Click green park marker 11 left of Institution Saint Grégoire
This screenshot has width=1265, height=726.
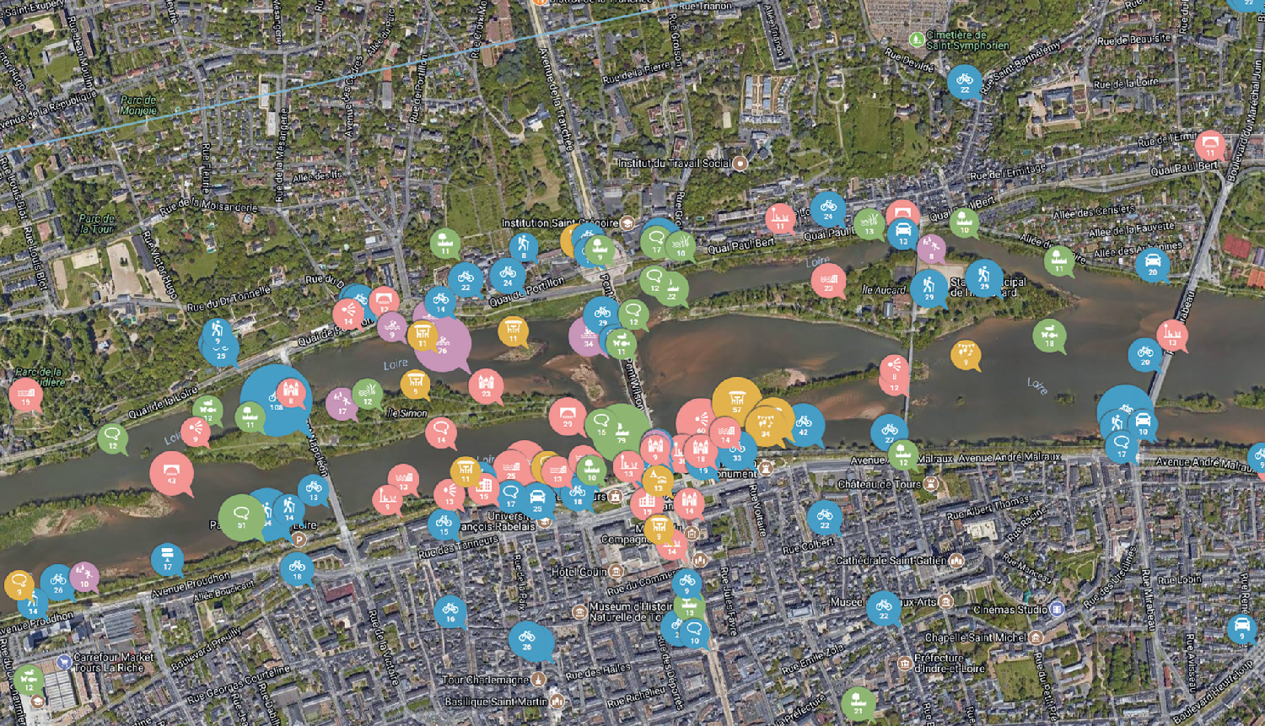coord(445,244)
